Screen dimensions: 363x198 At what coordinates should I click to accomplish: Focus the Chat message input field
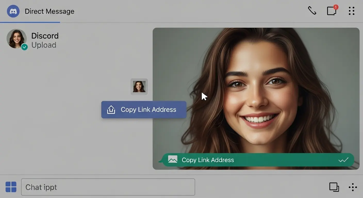[x=108, y=187]
